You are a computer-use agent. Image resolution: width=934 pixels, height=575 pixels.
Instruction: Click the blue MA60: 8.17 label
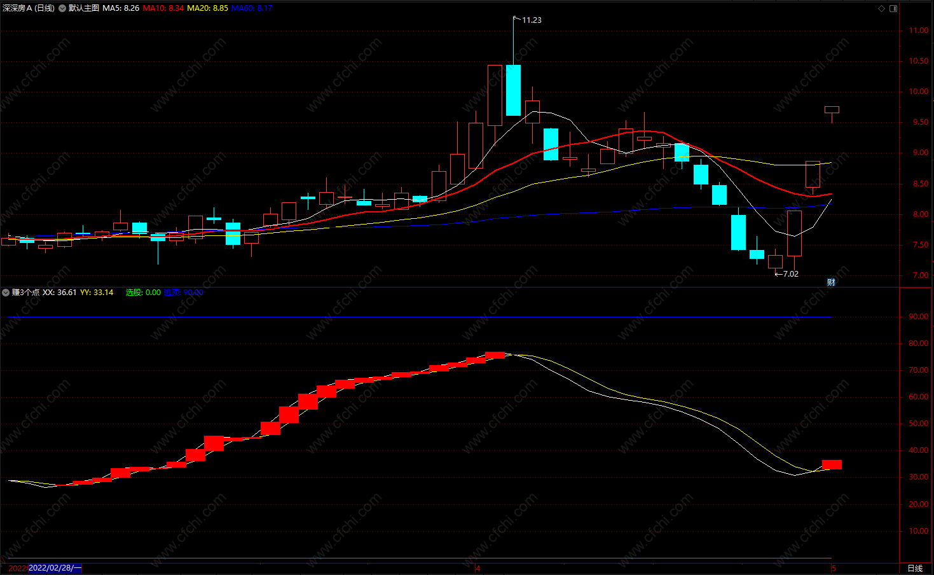[x=252, y=8]
